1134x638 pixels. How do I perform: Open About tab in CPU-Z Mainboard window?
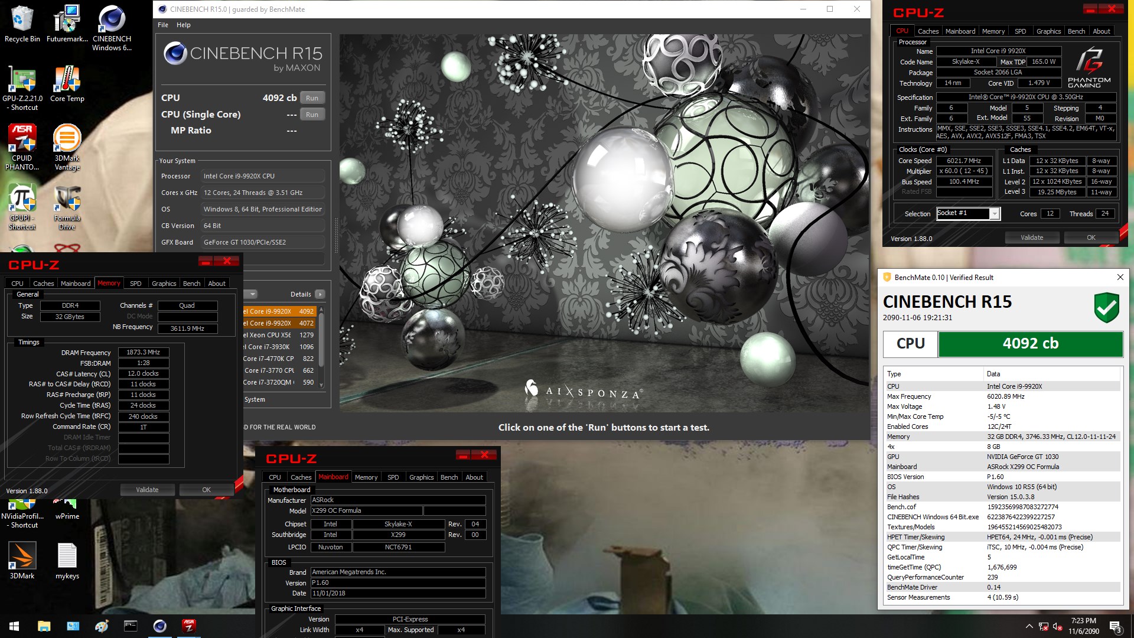coord(474,477)
